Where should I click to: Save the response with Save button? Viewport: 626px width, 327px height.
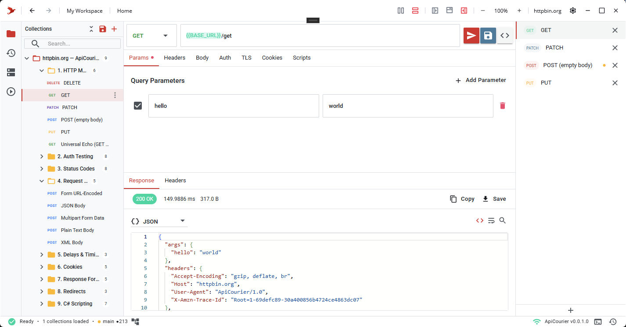(494, 199)
